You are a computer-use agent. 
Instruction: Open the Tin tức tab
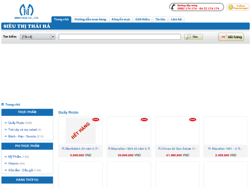pos(160,19)
